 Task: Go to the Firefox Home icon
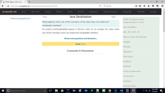pyautogui.click(x=148, y=6)
